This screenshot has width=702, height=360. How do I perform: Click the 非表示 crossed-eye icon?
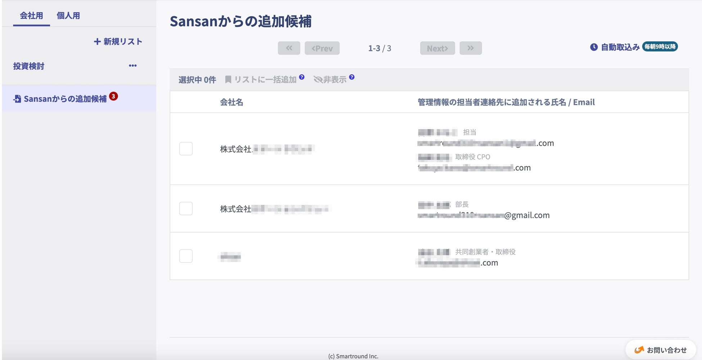(x=318, y=80)
